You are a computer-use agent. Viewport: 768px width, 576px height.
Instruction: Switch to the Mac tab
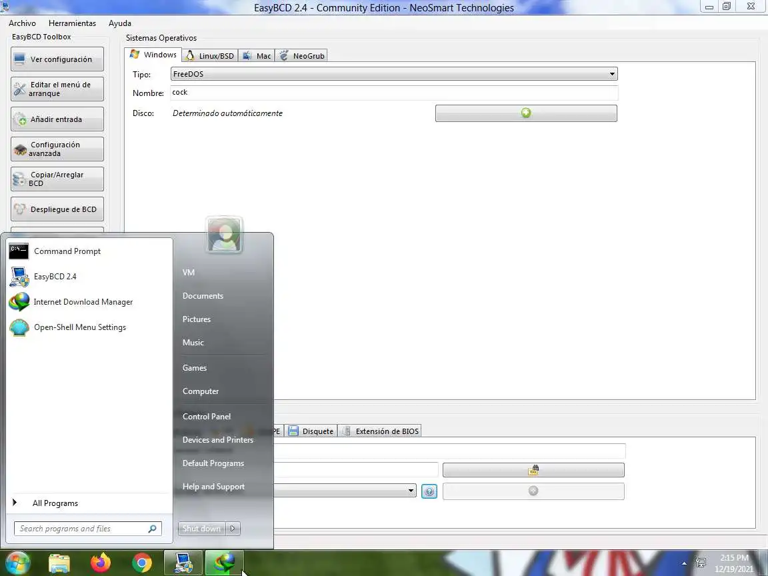(257, 56)
